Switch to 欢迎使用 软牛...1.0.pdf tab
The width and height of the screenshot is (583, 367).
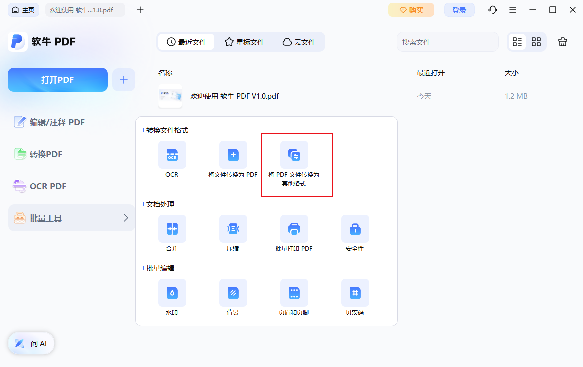[x=85, y=10]
